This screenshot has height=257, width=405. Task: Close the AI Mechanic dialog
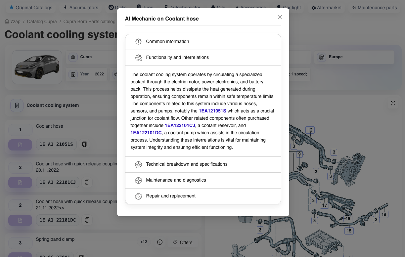click(x=280, y=17)
